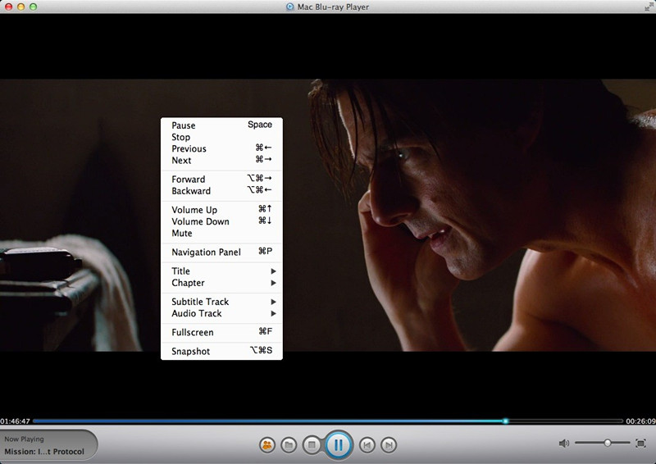Click the Now Playing title panel
This screenshot has height=464, width=656.
click(48, 445)
